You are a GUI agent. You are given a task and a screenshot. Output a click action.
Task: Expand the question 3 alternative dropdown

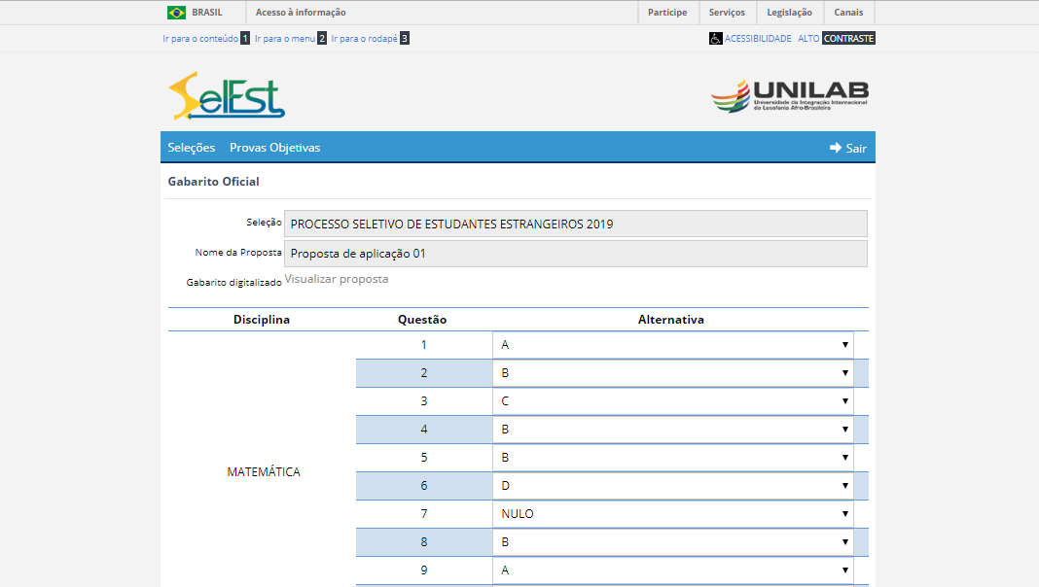coord(673,401)
